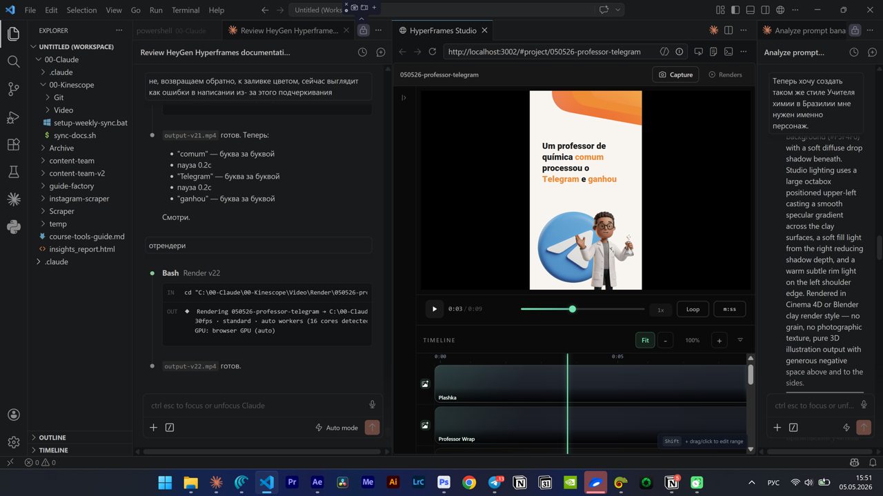Open the Renders button
883x496 pixels.
[726, 75]
